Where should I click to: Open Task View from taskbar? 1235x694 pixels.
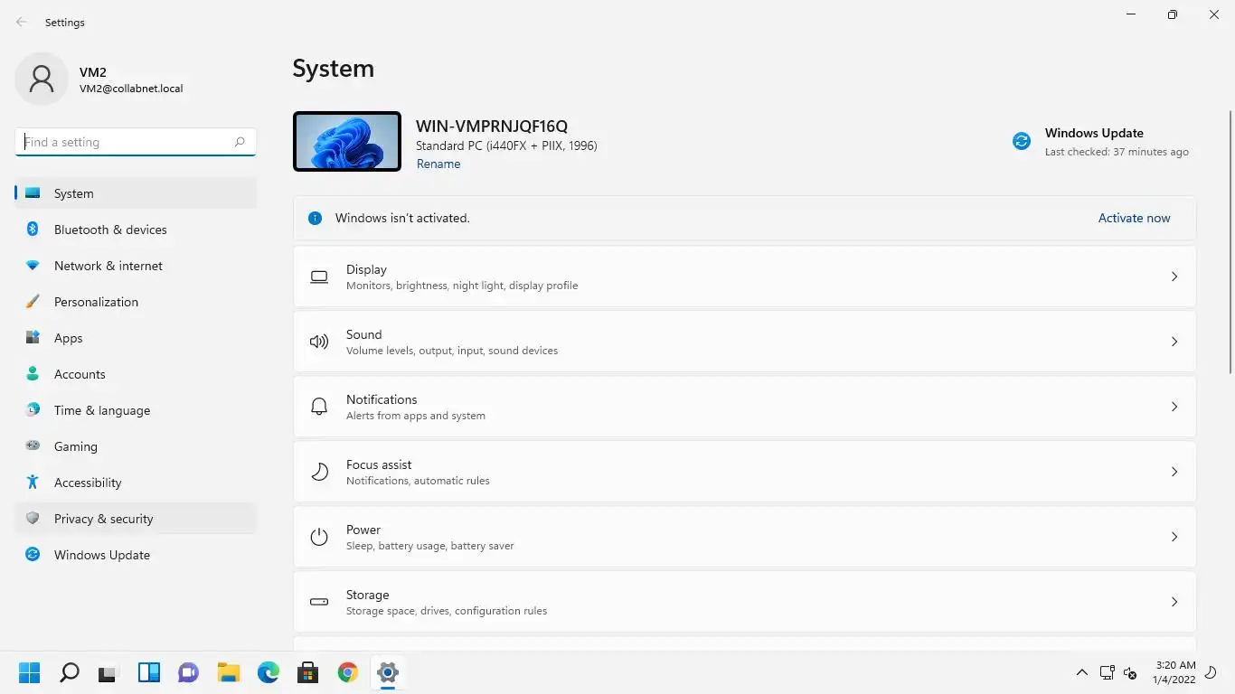click(x=108, y=672)
